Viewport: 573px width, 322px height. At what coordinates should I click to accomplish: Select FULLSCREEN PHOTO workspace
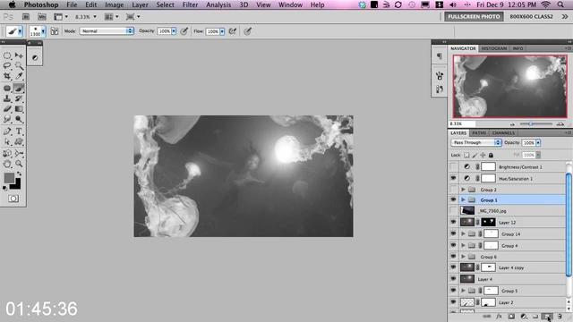pyautogui.click(x=474, y=16)
